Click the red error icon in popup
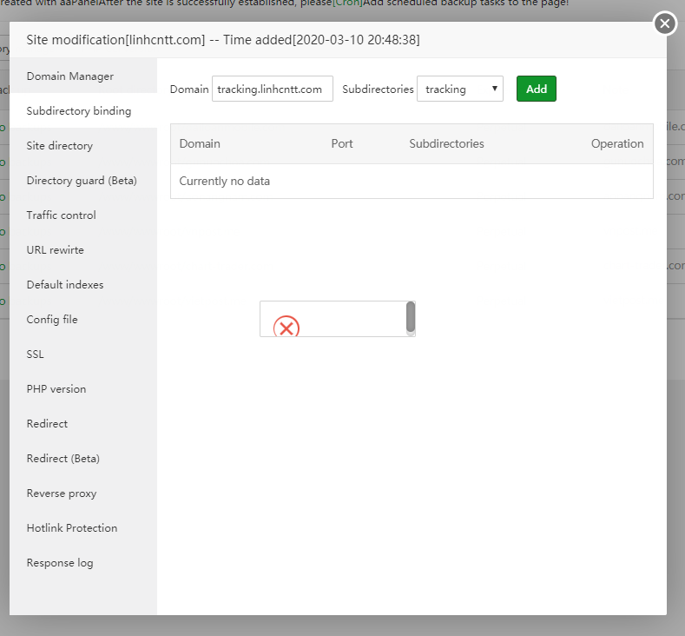The width and height of the screenshot is (685, 636). click(x=287, y=328)
